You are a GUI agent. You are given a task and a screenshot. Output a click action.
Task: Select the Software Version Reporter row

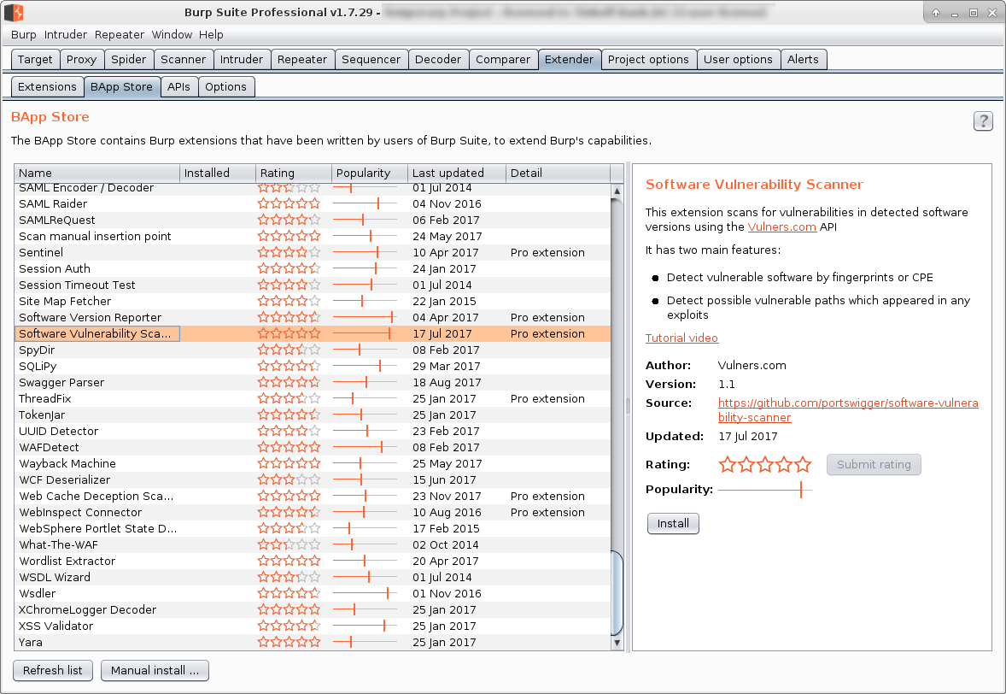[313, 317]
